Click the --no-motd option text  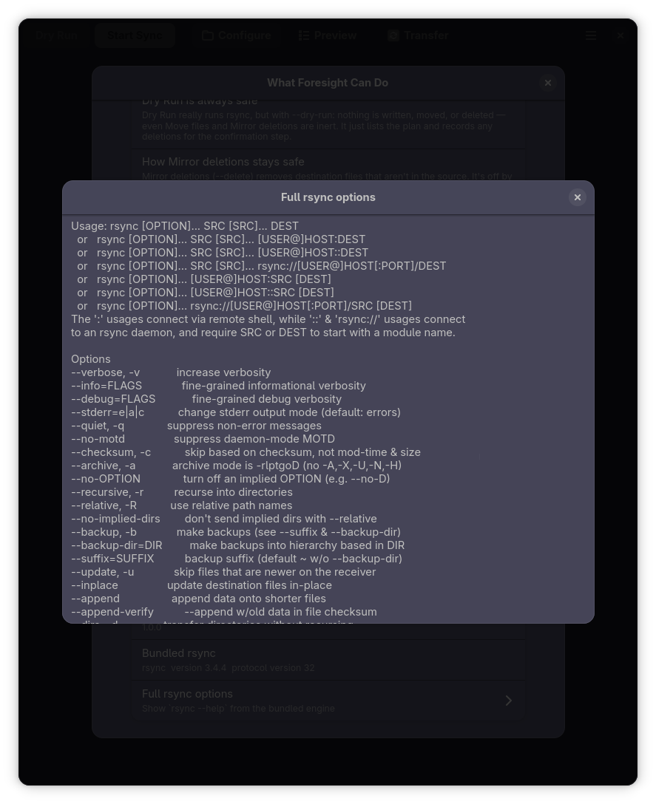click(98, 440)
